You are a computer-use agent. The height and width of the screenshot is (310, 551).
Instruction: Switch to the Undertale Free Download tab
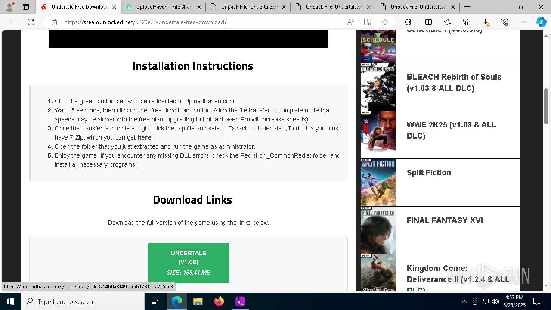coord(77,7)
